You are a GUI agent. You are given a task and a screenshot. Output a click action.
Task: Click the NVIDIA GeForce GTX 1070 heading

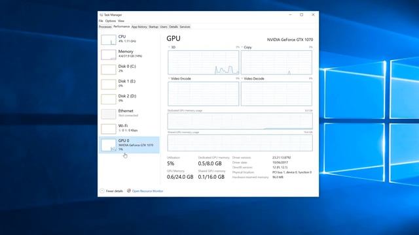(290, 40)
